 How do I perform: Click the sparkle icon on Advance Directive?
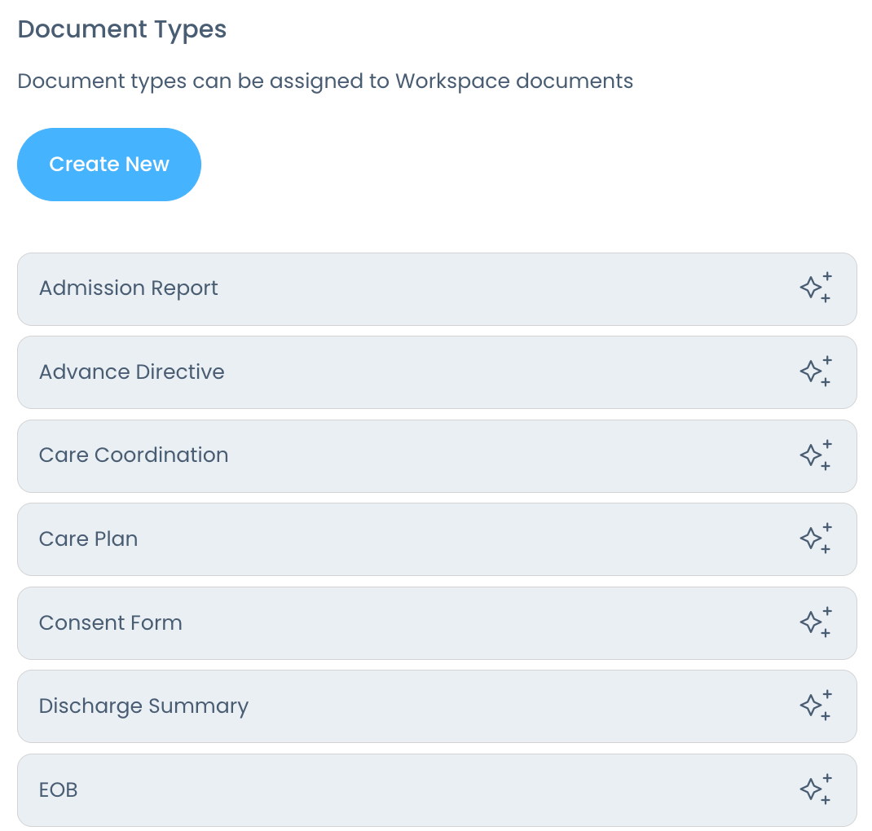(x=815, y=372)
